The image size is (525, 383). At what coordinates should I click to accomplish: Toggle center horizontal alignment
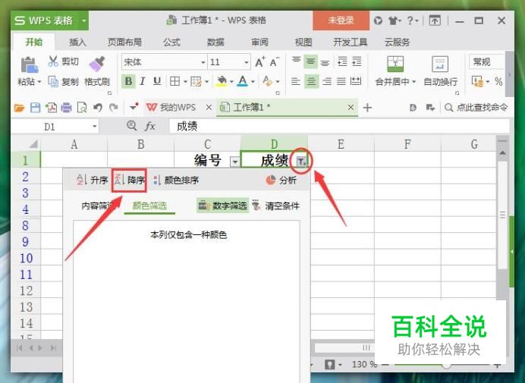click(311, 81)
